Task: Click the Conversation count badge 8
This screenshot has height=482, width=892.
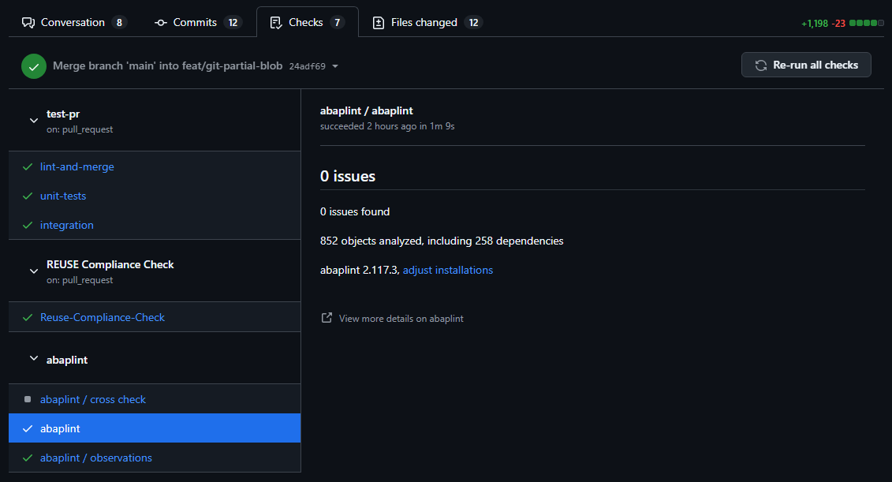Action: [119, 23]
